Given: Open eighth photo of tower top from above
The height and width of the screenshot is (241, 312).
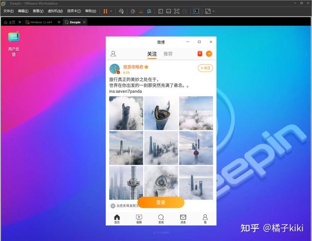Looking at the screenshot, I should pos(161,182).
